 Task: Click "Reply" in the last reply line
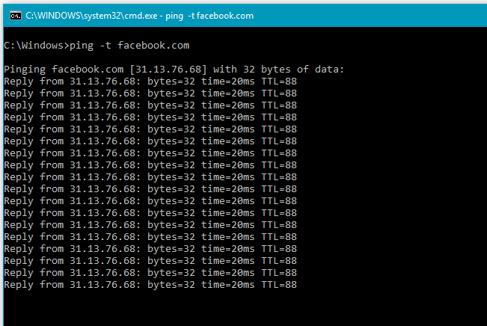[18, 285]
